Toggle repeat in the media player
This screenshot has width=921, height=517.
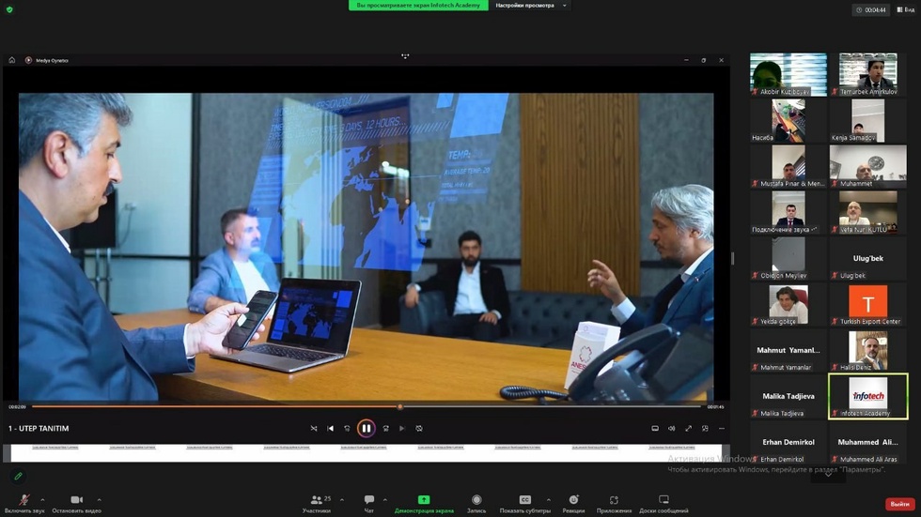point(419,428)
